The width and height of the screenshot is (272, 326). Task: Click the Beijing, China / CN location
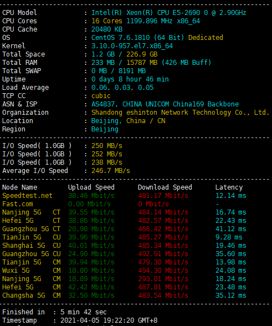[129, 121]
